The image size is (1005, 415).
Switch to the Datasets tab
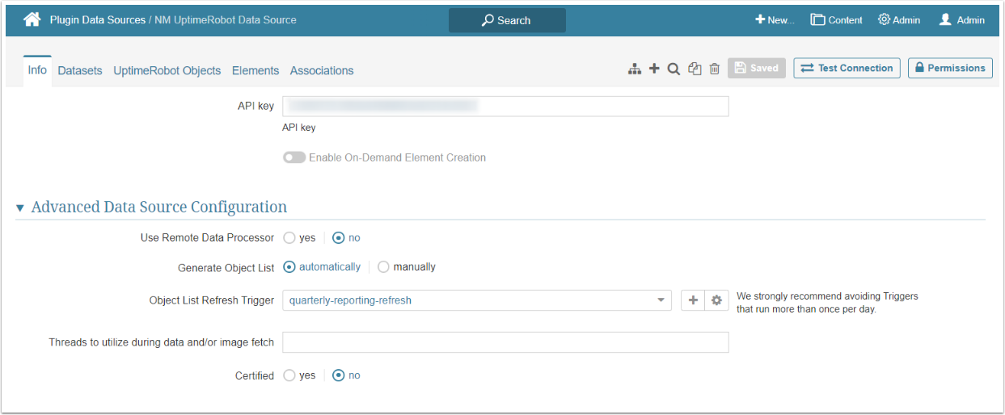point(80,70)
